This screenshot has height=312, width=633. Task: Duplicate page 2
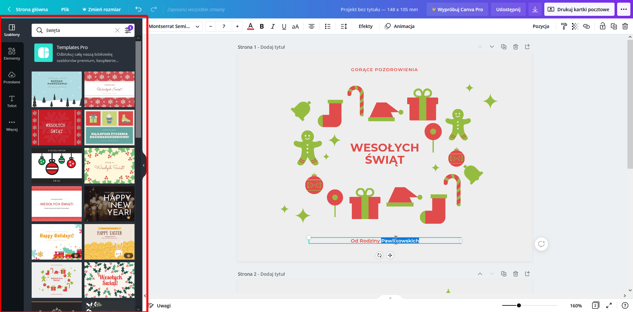[x=504, y=274]
